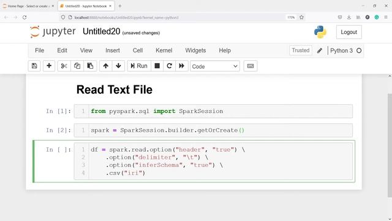Screen dimensions: 392x221
Task: Click the shield tracking protection icon
Action: 63,17
